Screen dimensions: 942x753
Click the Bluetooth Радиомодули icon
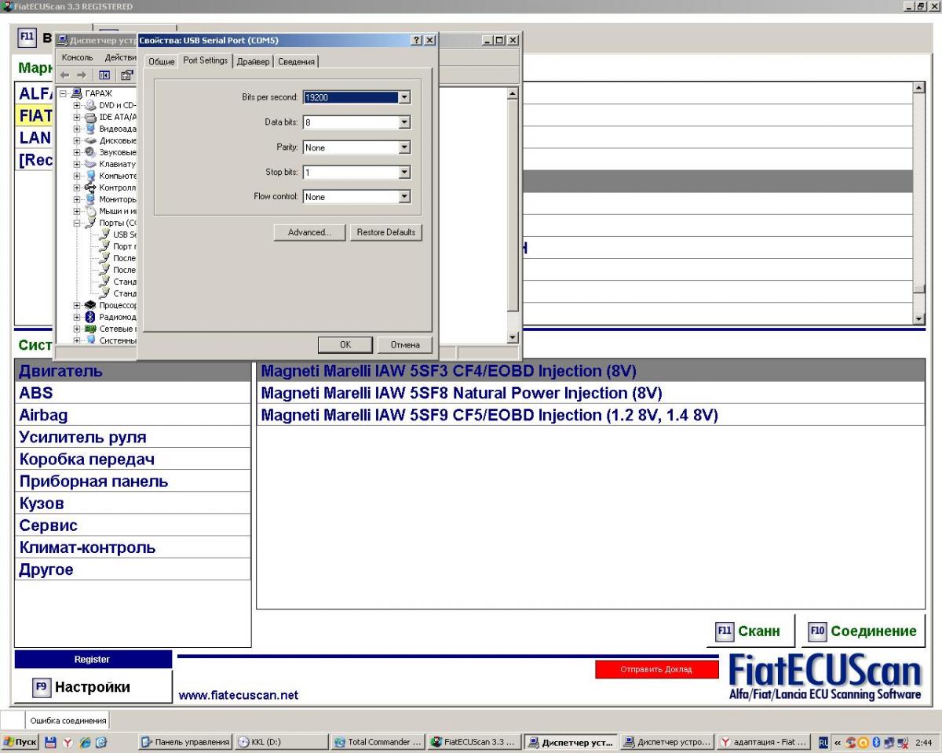[x=90, y=317]
